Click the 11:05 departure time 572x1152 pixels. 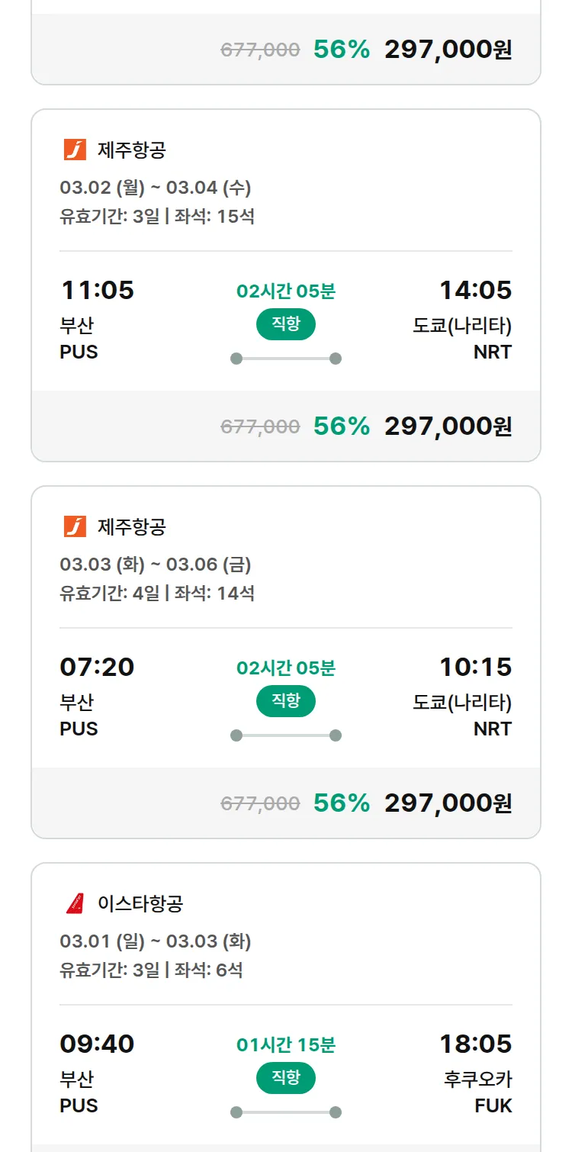97,290
